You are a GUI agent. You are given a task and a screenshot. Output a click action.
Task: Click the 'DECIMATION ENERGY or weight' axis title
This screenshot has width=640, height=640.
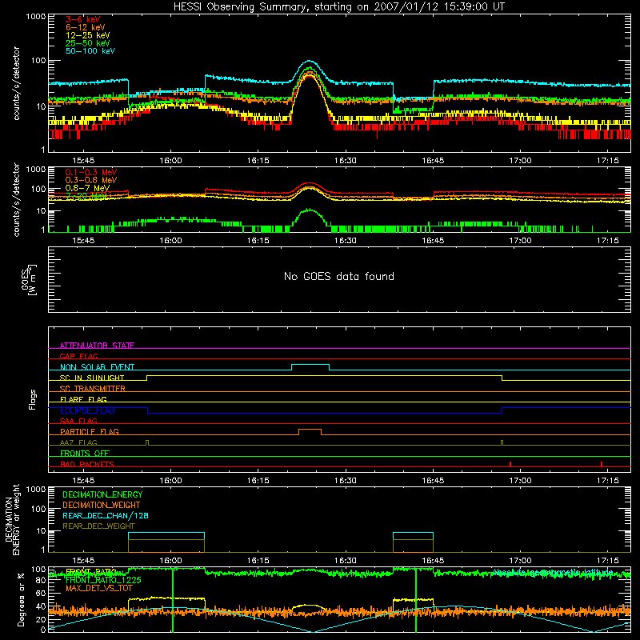pos(12,519)
